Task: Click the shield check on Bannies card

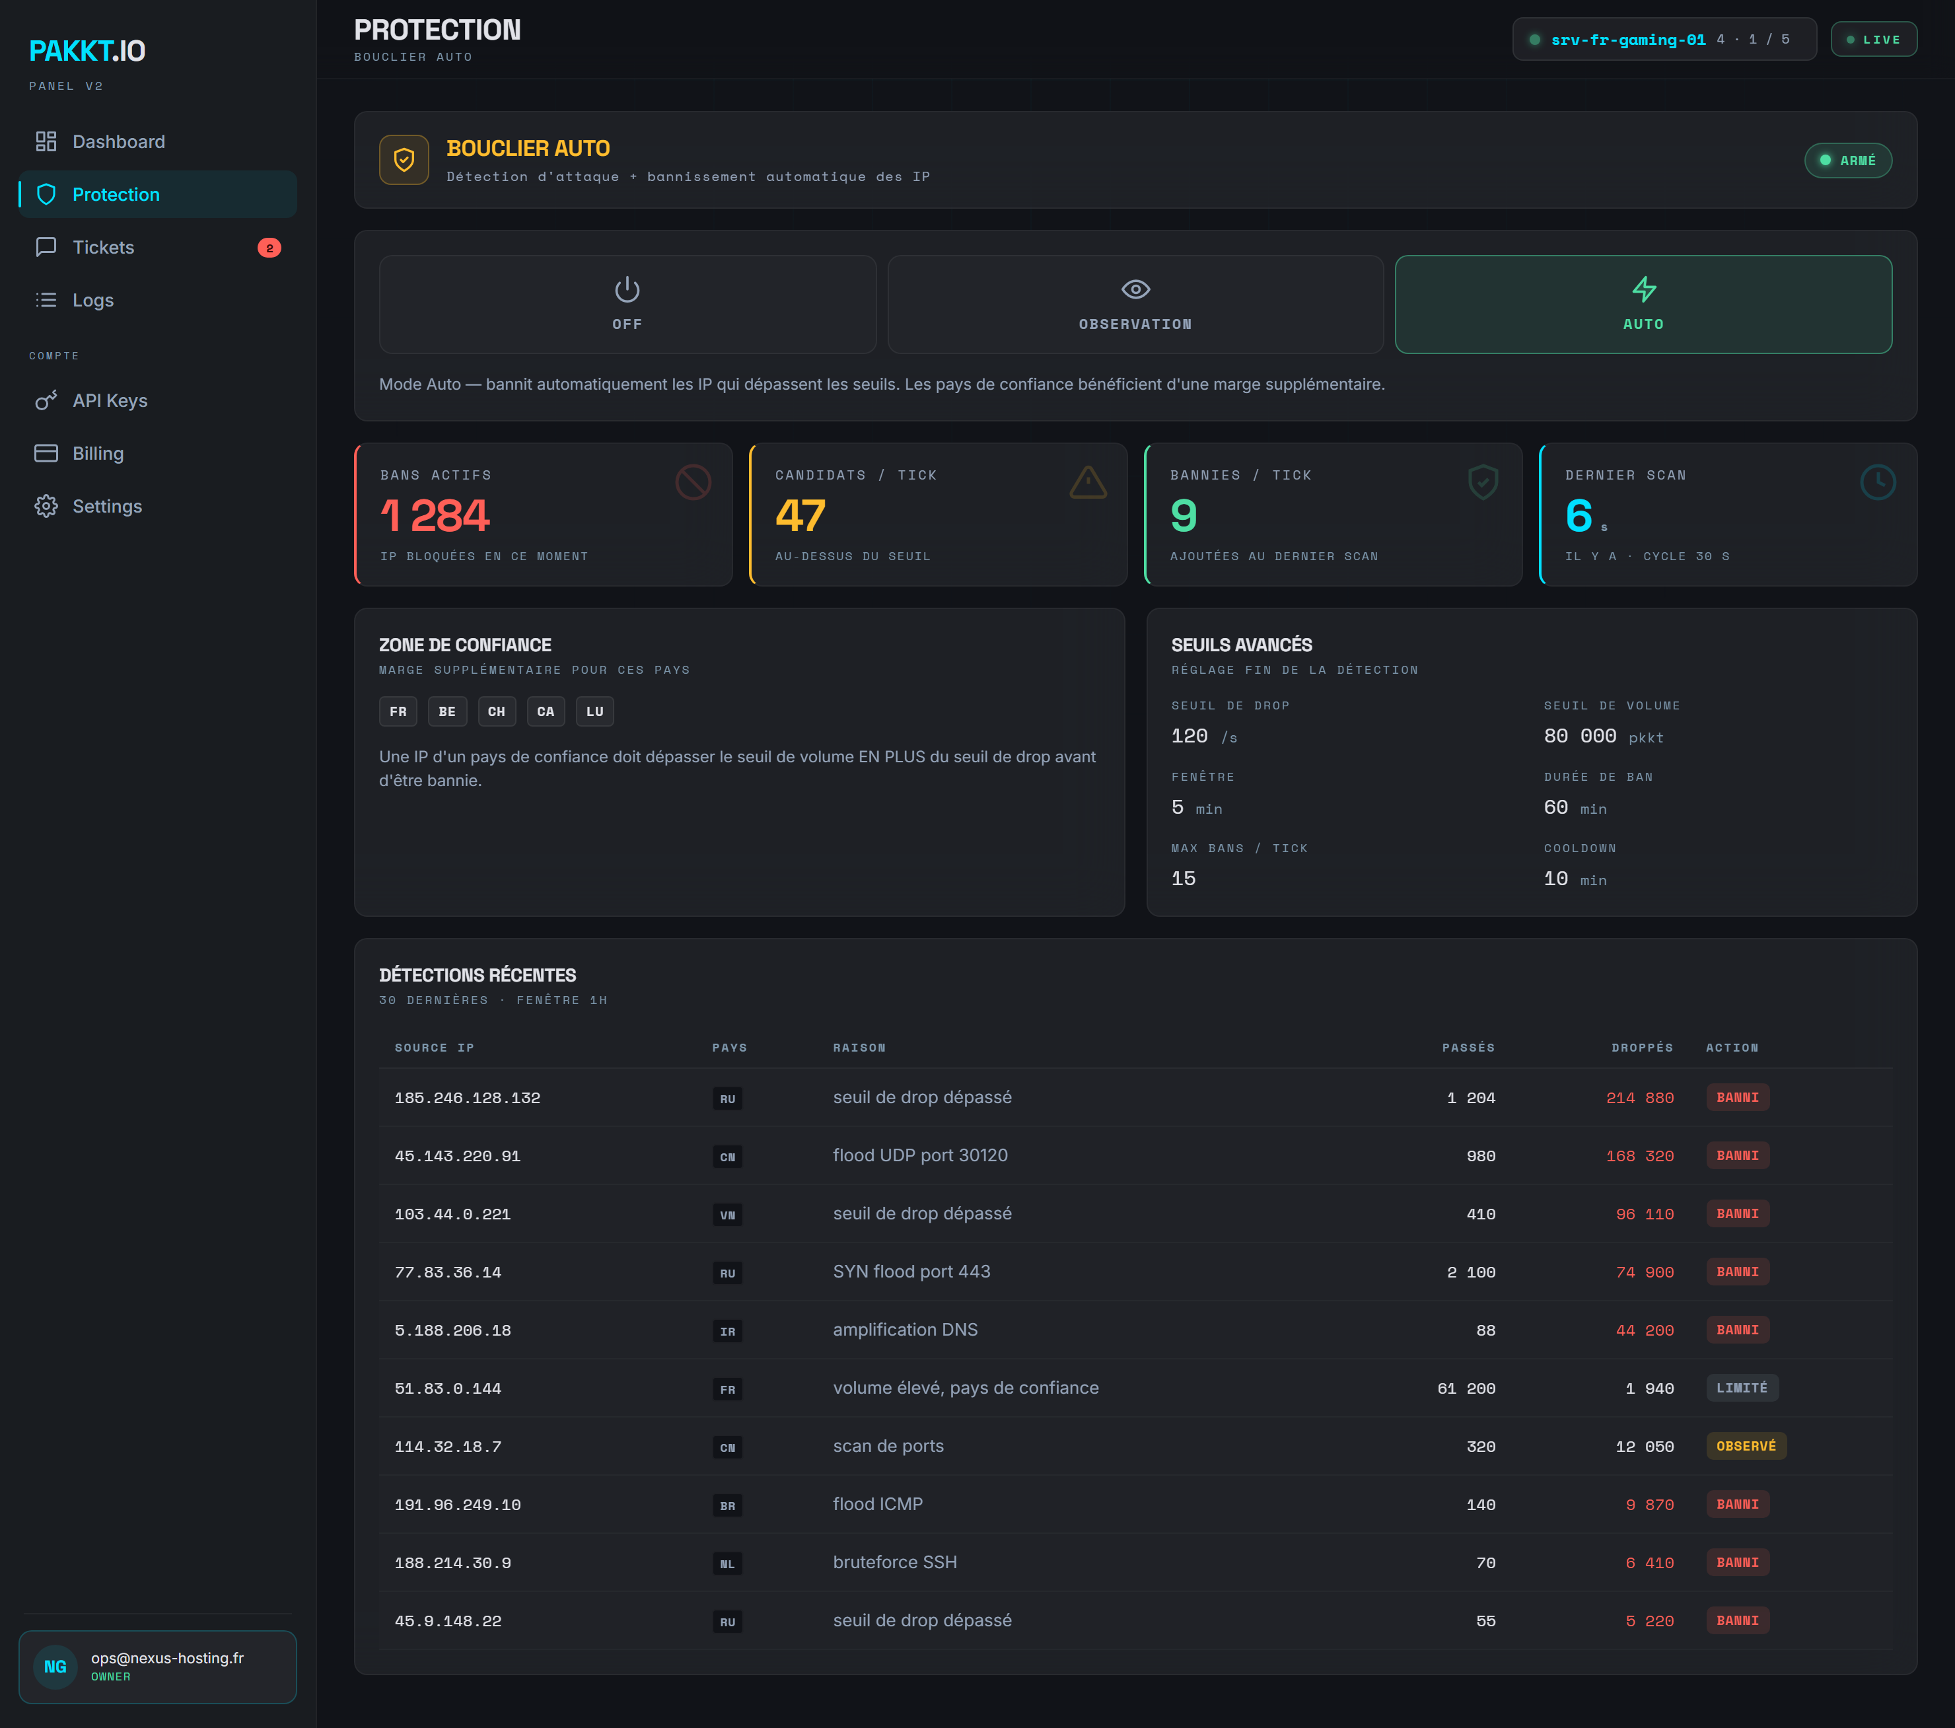Action: click(x=1483, y=482)
